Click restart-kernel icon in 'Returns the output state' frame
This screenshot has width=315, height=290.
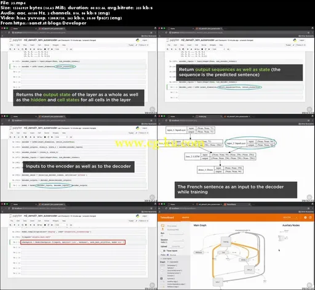(x=49, y=49)
